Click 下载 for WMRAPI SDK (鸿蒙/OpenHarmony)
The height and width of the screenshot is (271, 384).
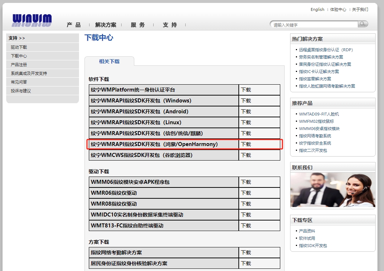click(246, 144)
